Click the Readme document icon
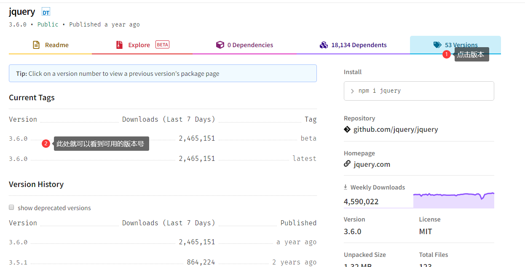This screenshot has width=525, height=267. click(x=36, y=45)
